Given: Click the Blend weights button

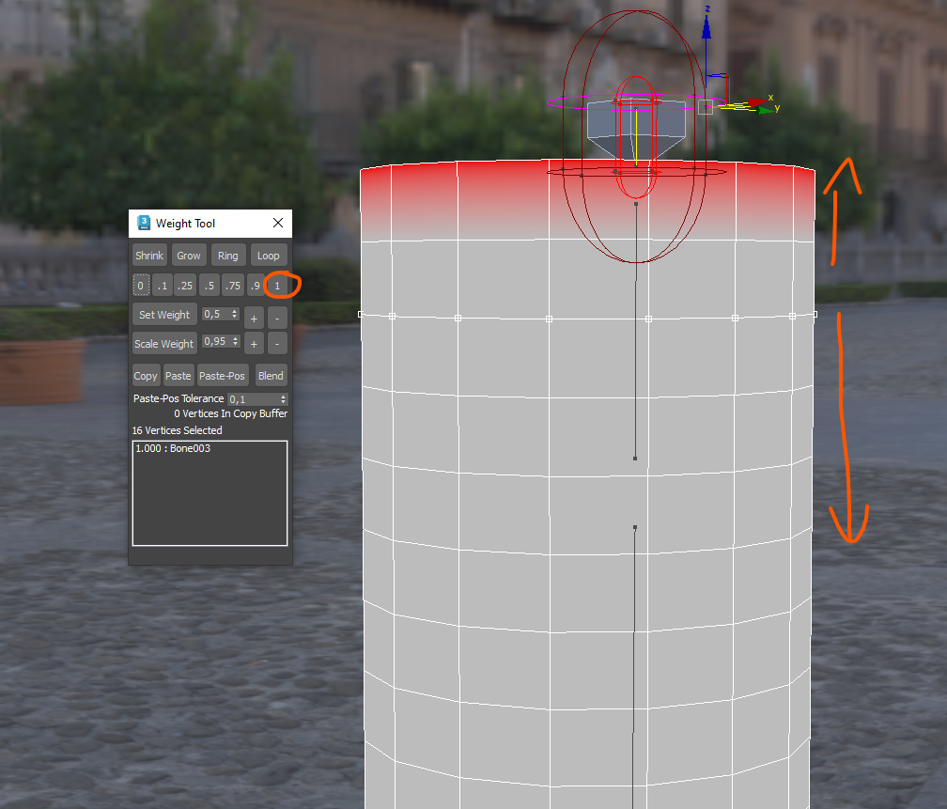Looking at the screenshot, I should point(271,375).
